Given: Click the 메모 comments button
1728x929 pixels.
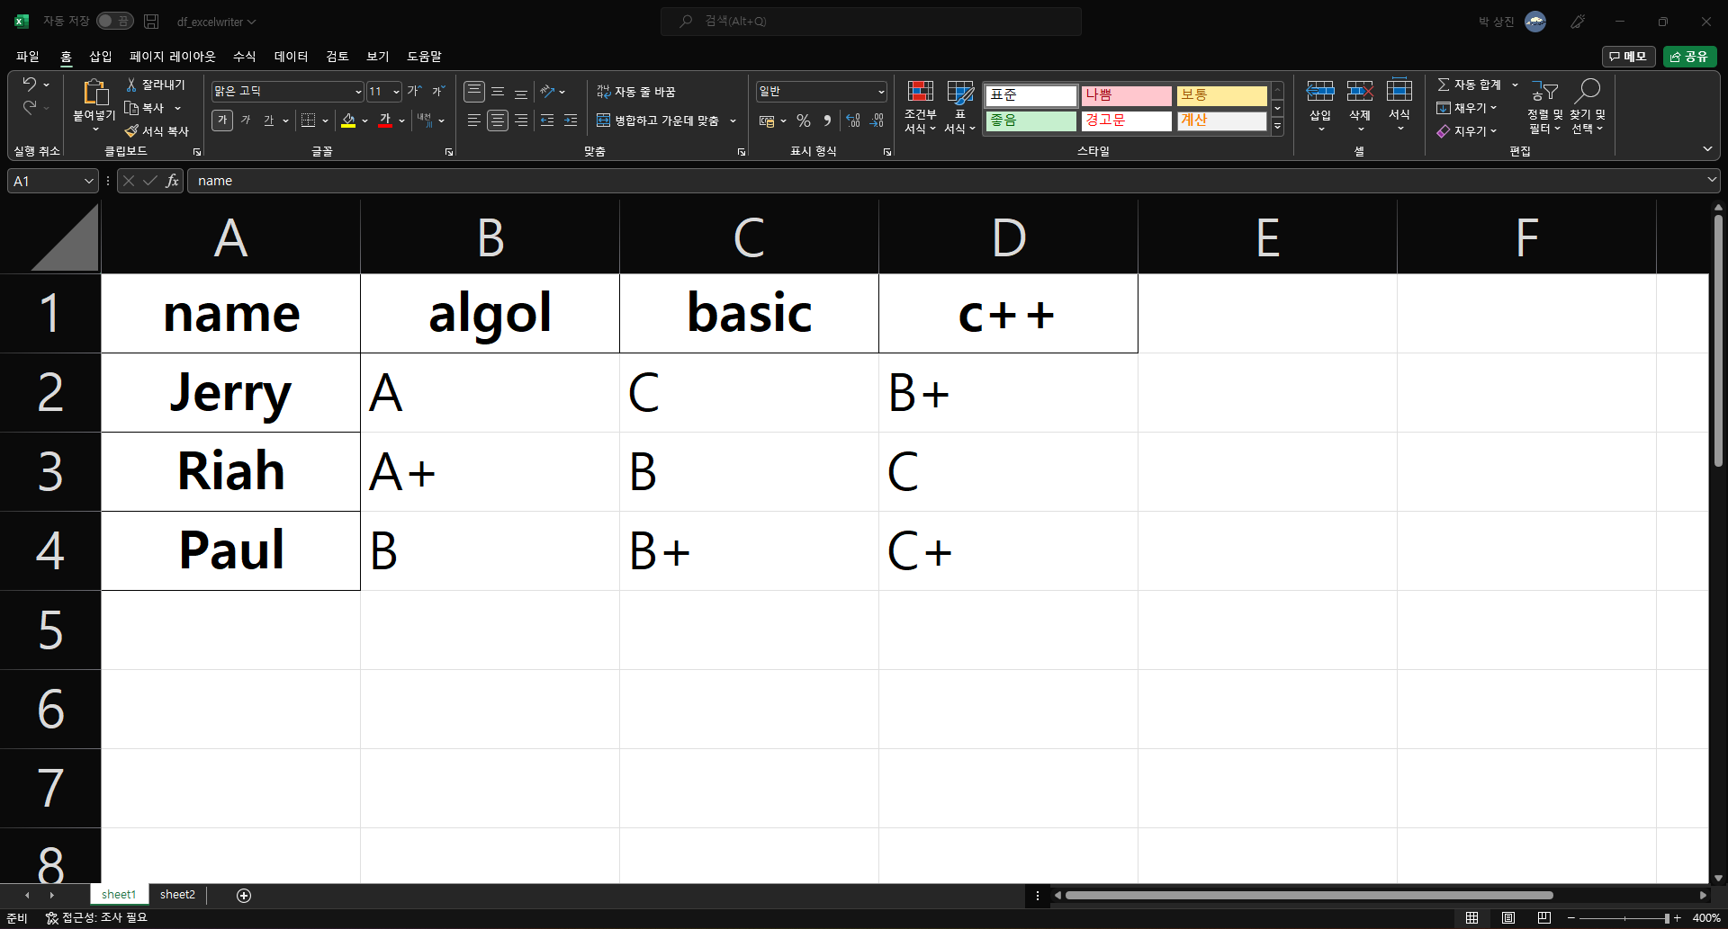Looking at the screenshot, I should (x=1628, y=57).
